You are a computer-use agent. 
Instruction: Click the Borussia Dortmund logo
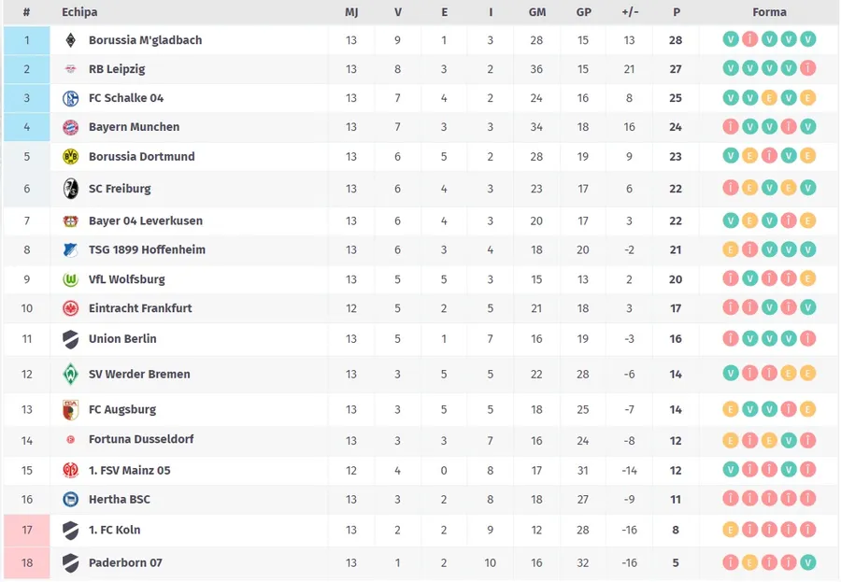click(x=70, y=157)
